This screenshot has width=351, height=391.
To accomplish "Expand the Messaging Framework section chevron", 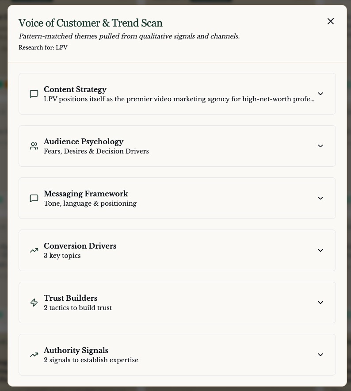I will click(320, 198).
